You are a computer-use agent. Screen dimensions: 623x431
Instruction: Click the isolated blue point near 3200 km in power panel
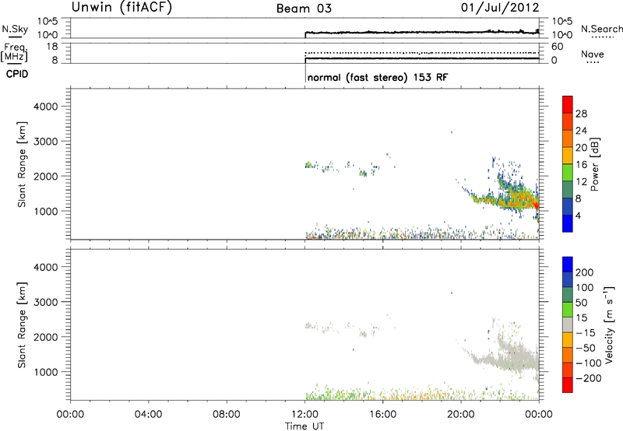[452, 132]
